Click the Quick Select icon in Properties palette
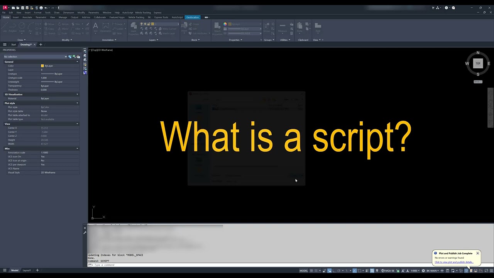Screen dimensions: 494x278 point(78,57)
